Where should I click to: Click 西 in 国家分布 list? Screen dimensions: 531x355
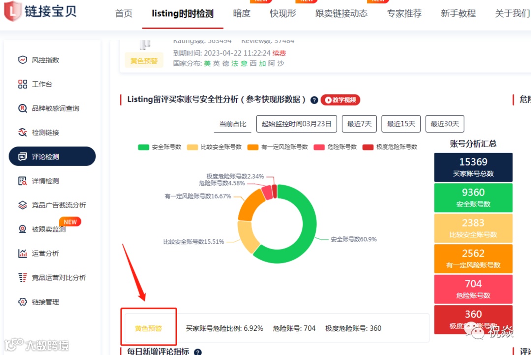click(x=253, y=64)
